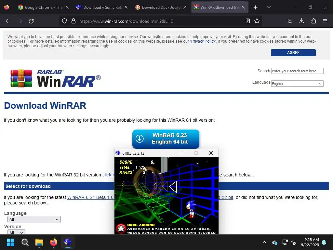
Task: Click the RARLAB WinRAR logo
Action: pyautogui.click(x=56, y=78)
